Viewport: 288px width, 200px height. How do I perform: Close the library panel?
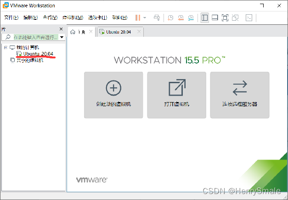(61, 29)
